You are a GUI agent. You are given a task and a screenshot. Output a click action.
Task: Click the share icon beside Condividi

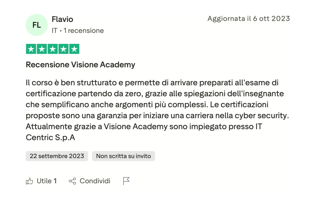(x=72, y=181)
